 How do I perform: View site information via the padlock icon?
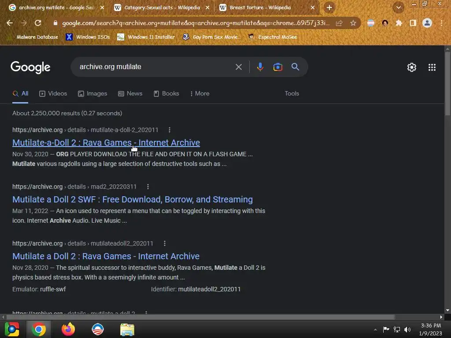coord(55,23)
